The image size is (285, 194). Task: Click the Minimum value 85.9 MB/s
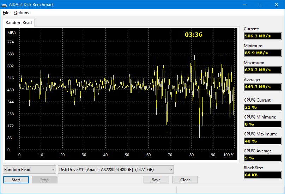coord(263,53)
